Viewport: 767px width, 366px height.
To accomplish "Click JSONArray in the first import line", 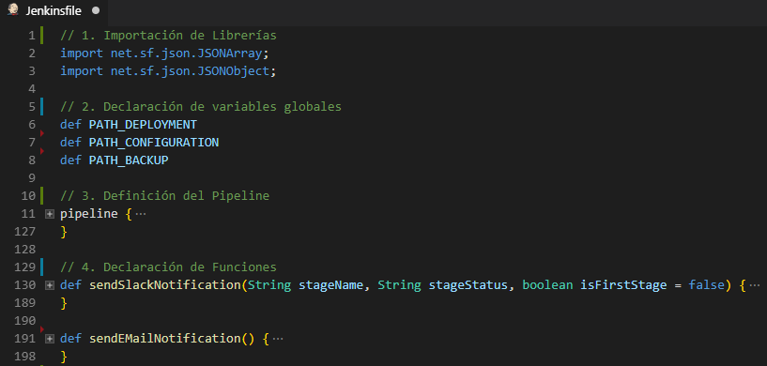I will click(x=229, y=53).
